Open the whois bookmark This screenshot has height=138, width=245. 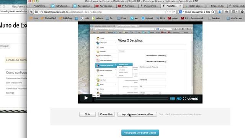click(x=98, y=18)
